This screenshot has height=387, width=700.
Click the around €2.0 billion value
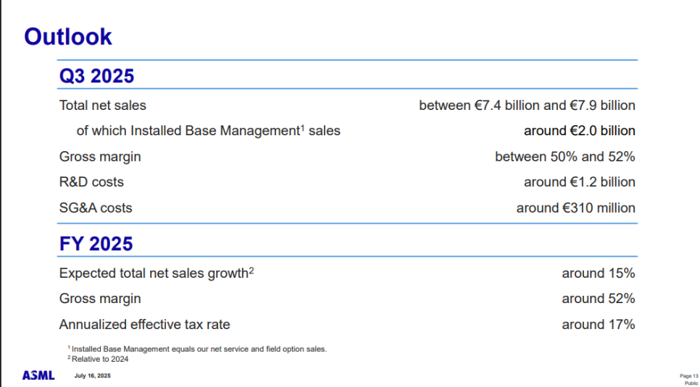coord(580,131)
